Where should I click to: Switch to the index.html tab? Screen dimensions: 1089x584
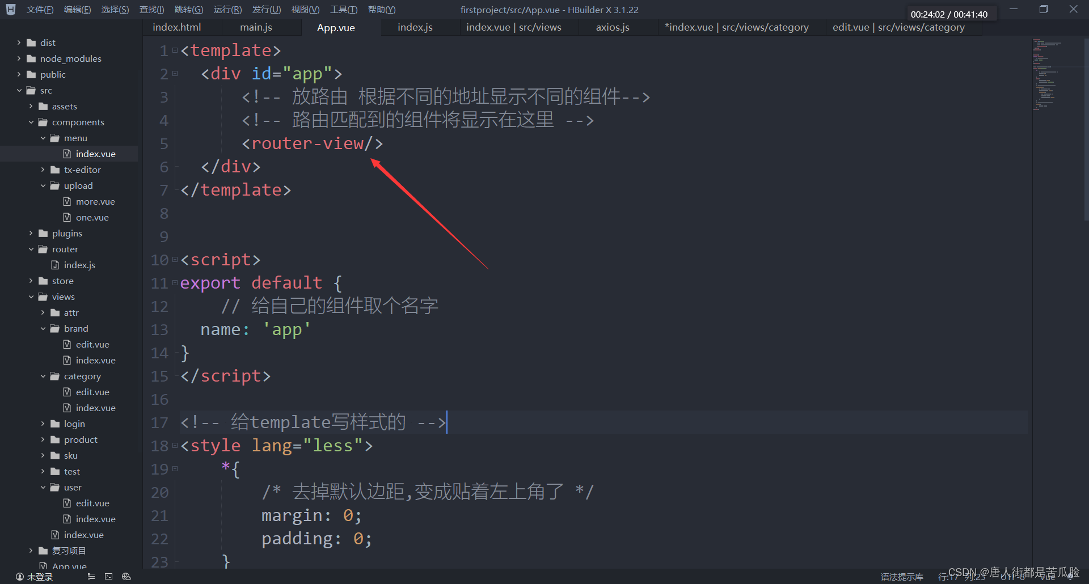tap(177, 27)
